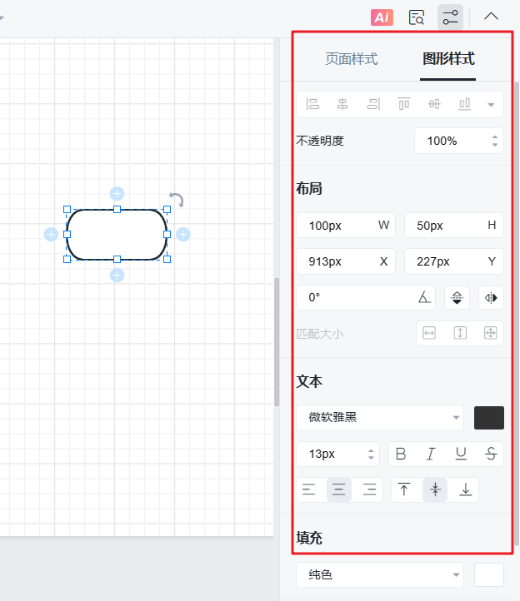This screenshot has height=601, width=520.
Task: Click the plus connector below the shape
Action: point(117,276)
